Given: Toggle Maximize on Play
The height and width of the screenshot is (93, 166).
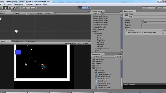Looking at the screenshot, I should tap(70, 43).
